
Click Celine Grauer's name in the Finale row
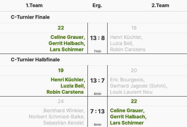pos(68,37)
